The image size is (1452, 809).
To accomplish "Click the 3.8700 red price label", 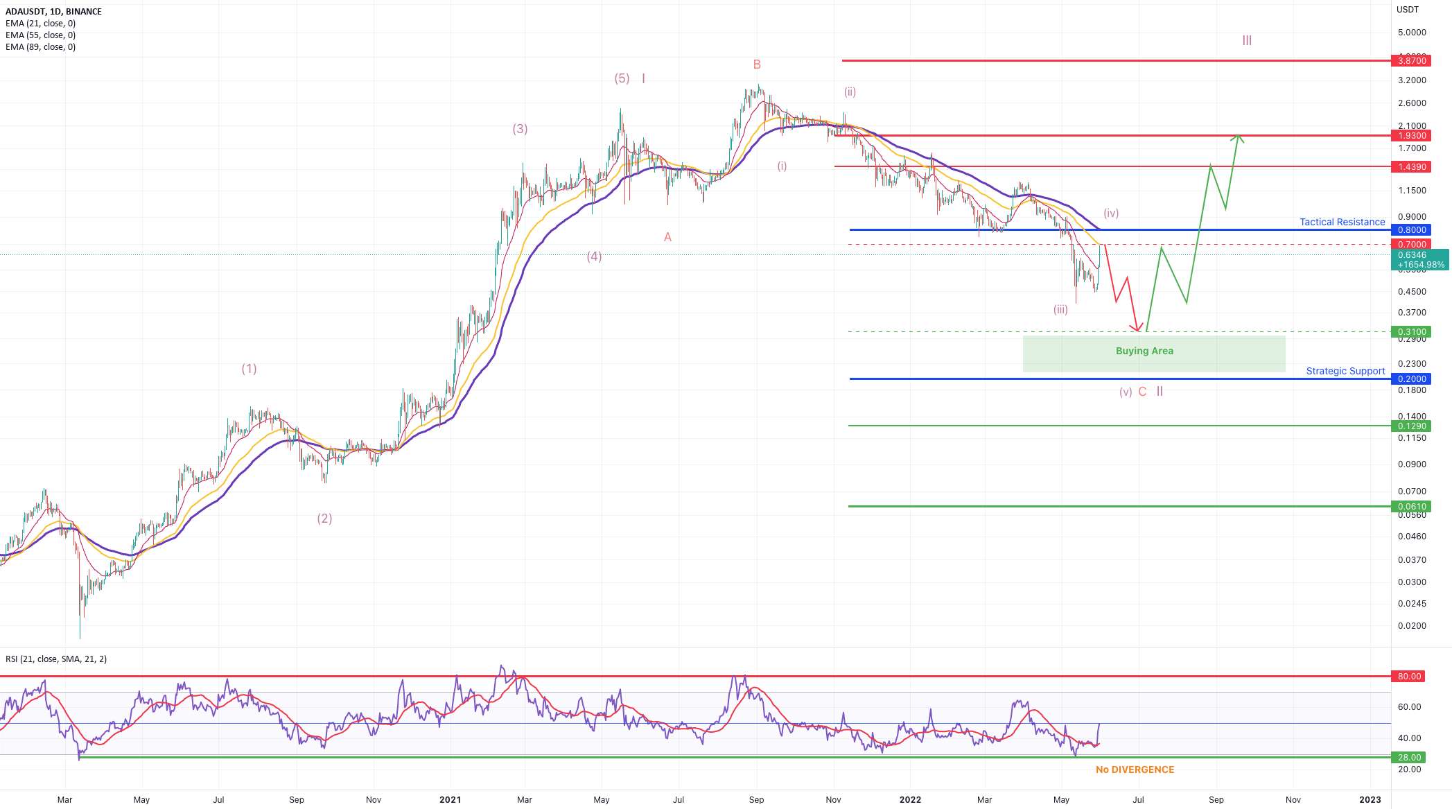I will [x=1412, y=61].
